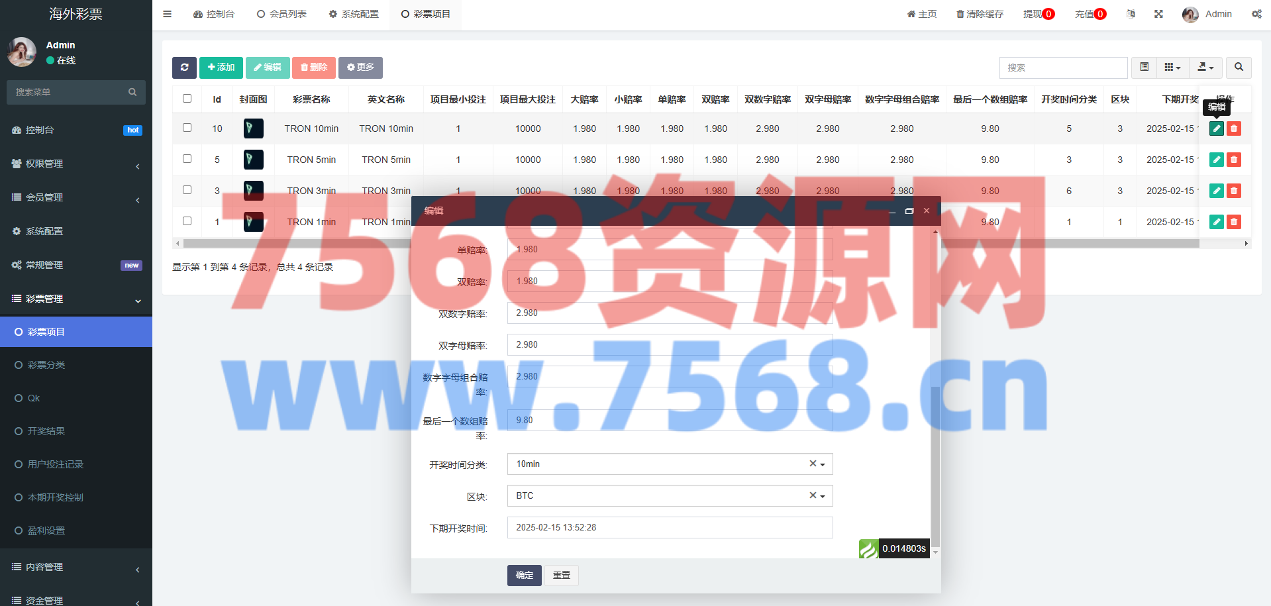Image resolution: width=1271 pixels, height=606 pixels.
Task: Click the edit dialog vertical scrollbar
Action: (935, 464)
